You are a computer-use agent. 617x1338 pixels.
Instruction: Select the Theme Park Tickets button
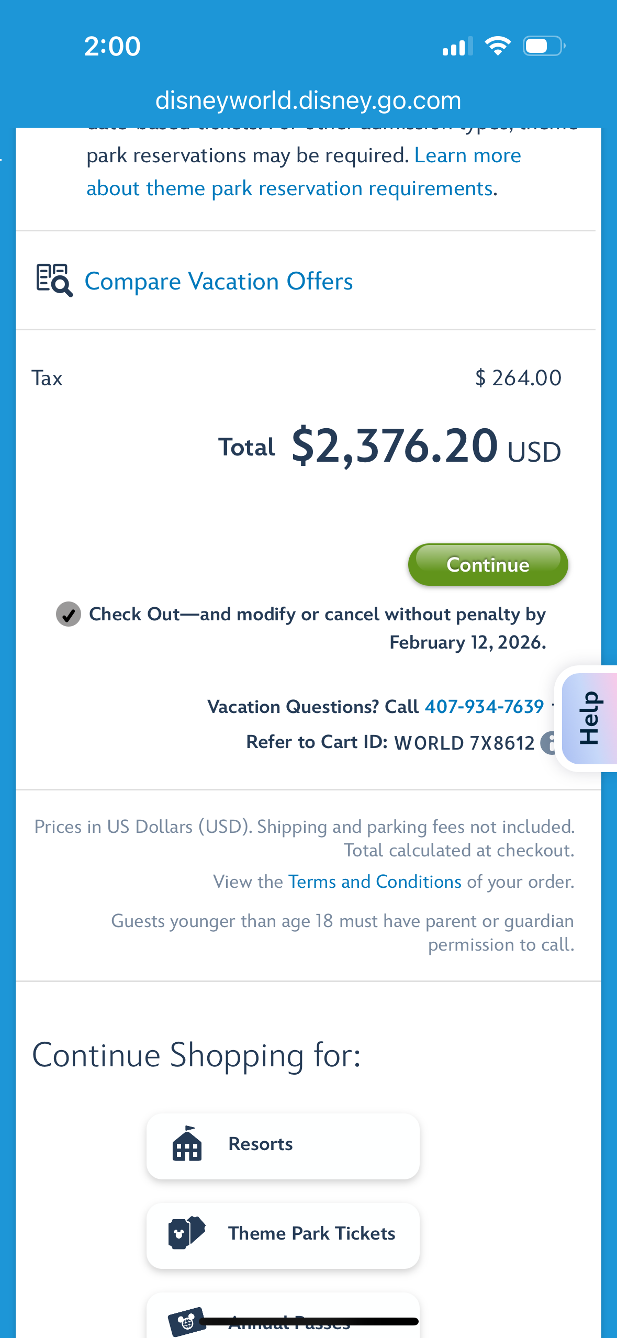(283, 1234)
